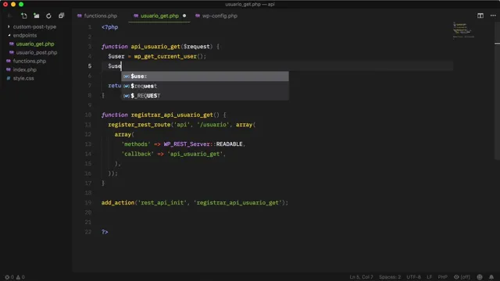Click line number 19 in the gutter

coord(88,203)
